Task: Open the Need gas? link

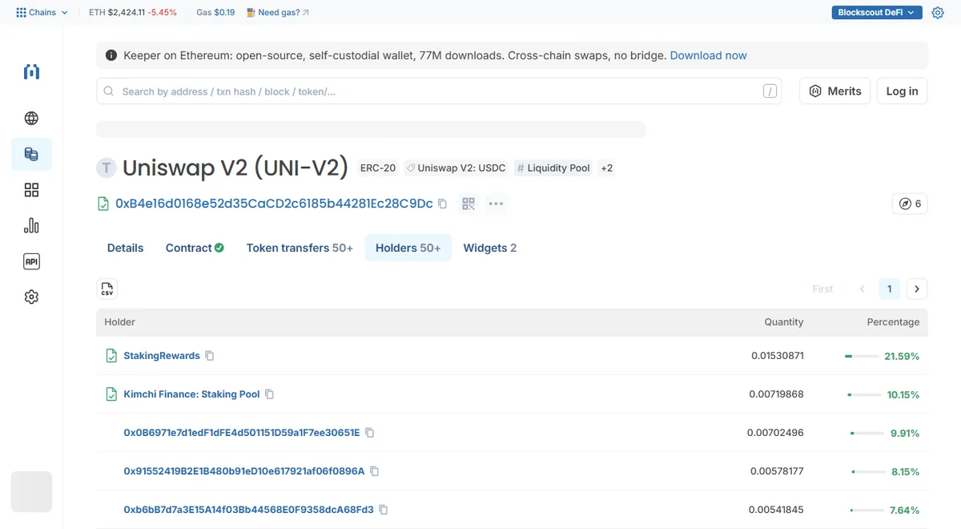Action: (x=278, y=13)
